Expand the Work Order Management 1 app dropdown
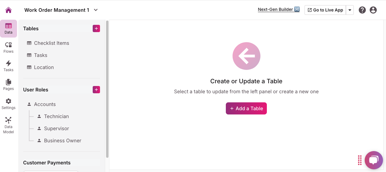This screenshot has width=386, height=172. pyautogui.click(x=96, y=10)
